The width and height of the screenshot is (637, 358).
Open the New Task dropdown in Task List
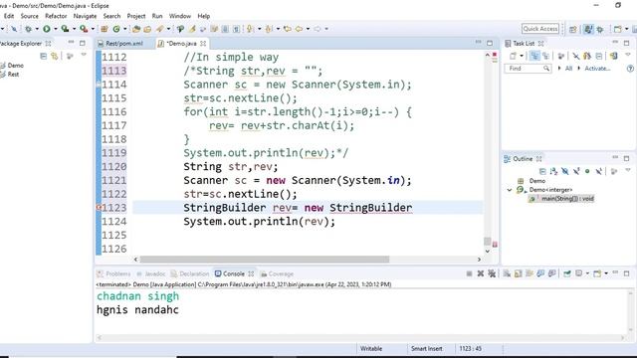point(522,56)
